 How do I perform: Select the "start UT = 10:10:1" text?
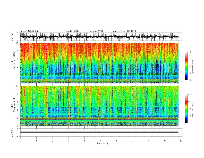point(124,31)
